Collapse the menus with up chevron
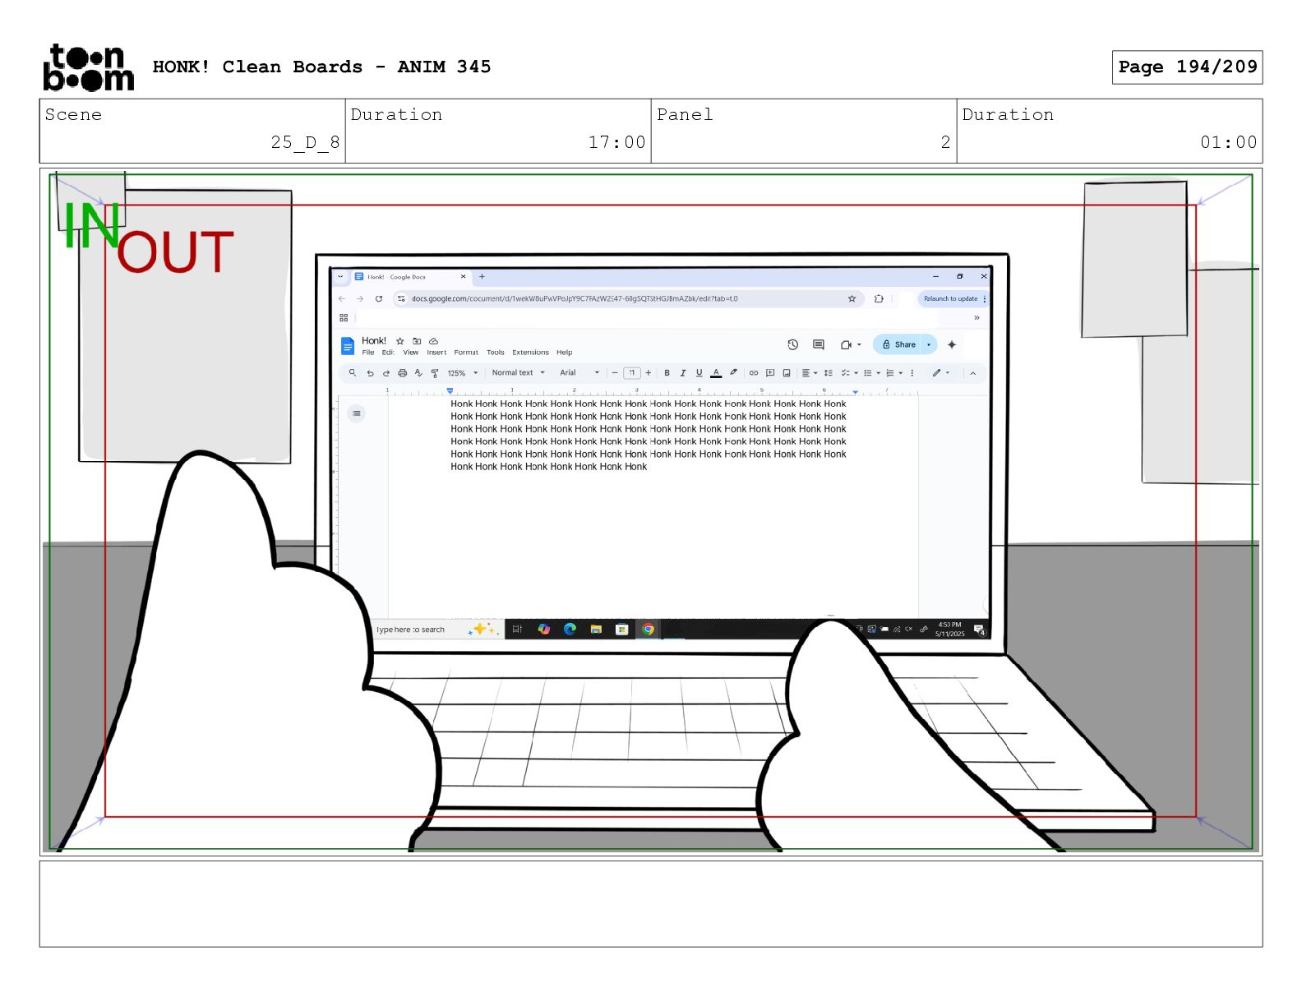Screen dimensions: 1302x1006 pyautogui.click(x=973, y=373)
